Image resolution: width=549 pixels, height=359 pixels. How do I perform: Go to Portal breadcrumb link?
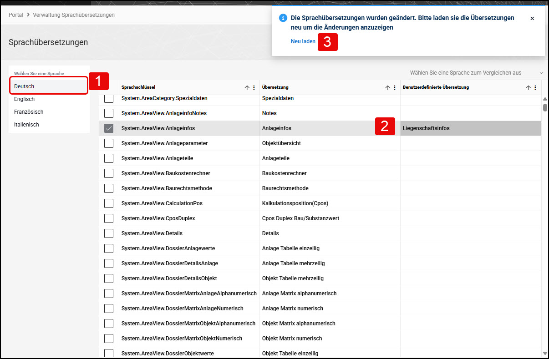[16, 15]
